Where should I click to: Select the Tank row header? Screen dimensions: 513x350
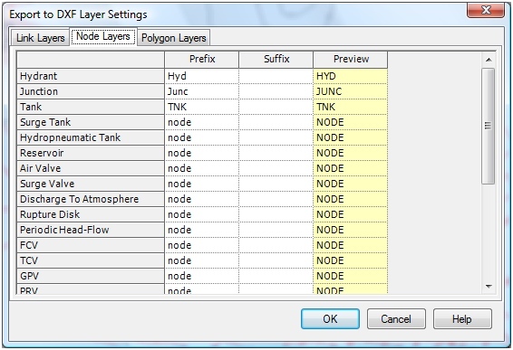pos(91,107)
